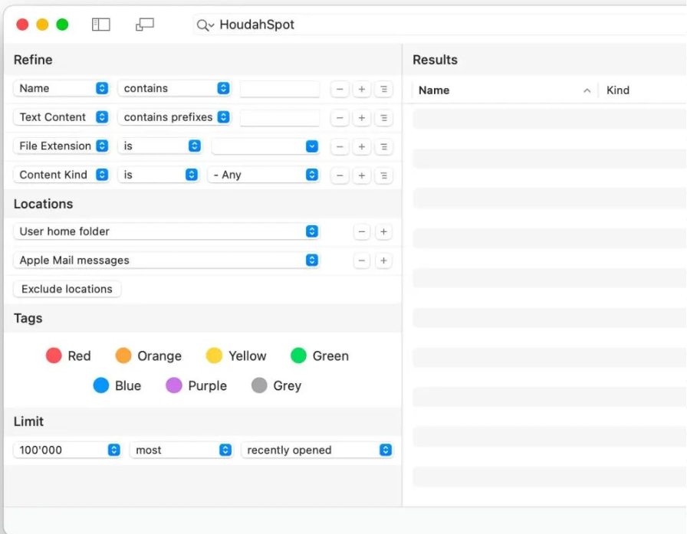Open the File Extension attribute dropdown
This screenshot has height=534, width=687.
61,146
